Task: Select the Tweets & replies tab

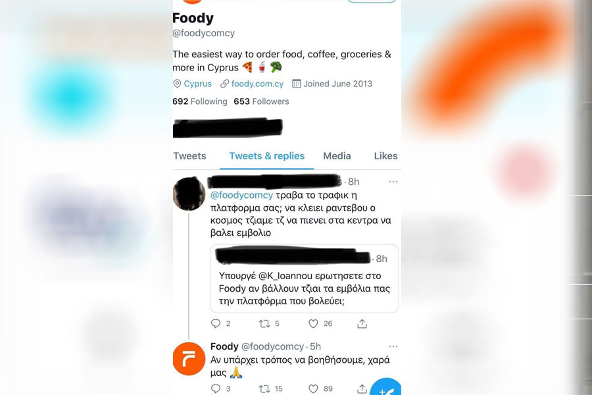Action: tap(266, 156)
